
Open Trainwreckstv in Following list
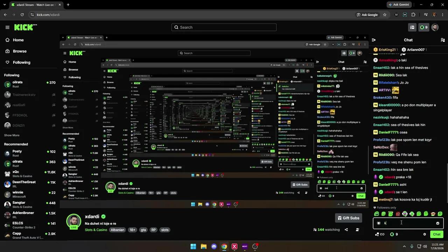30,94
